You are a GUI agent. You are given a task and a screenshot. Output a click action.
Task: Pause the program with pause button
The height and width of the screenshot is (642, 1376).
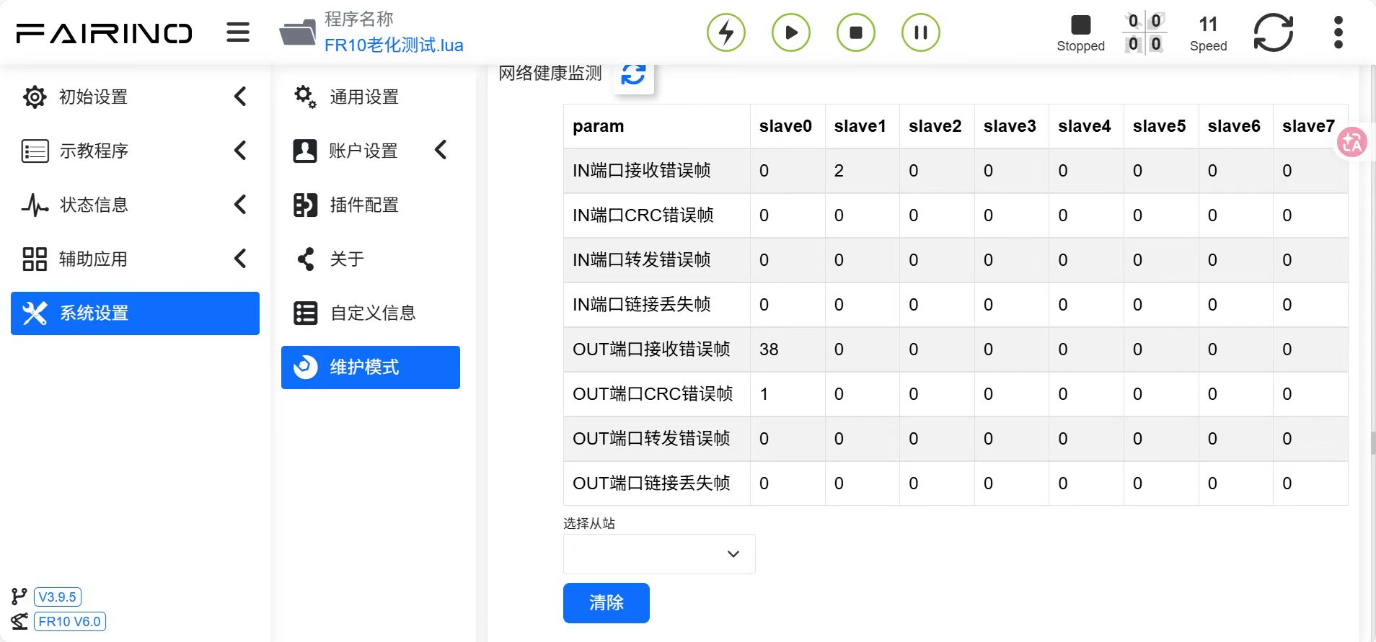[x=921, y=32]
